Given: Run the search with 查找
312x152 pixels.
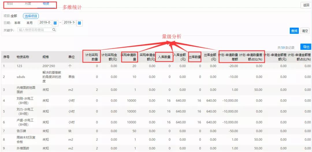Looking at the screenshot, I should click(x=294, y=31).
